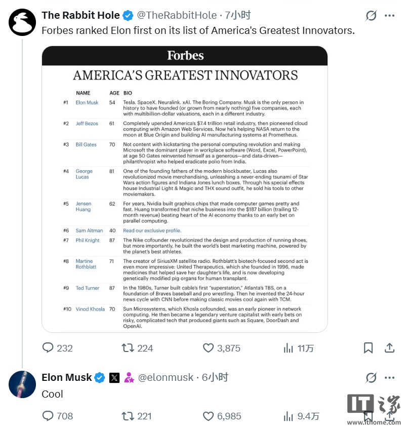Screen dimensions: 407x430
Task: Share The Rabbit Hole's post
Action: click(389, 348)
